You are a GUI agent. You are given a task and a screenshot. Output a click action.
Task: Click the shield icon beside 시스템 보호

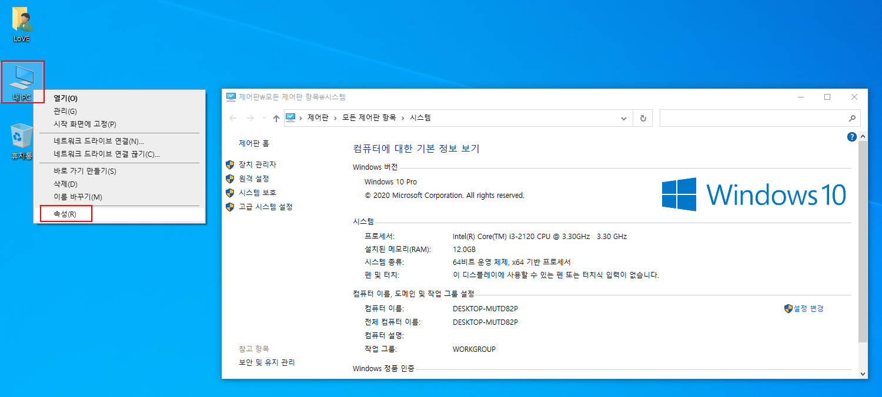click(x=230, y=193)
